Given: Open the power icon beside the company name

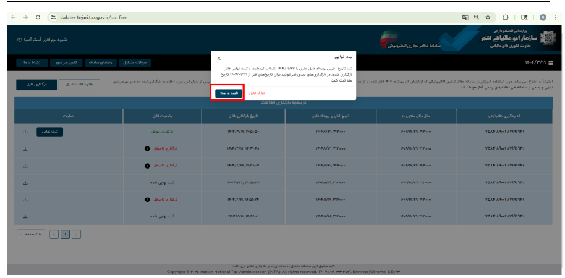Looking at the screenshot, I should coord(19,40).
